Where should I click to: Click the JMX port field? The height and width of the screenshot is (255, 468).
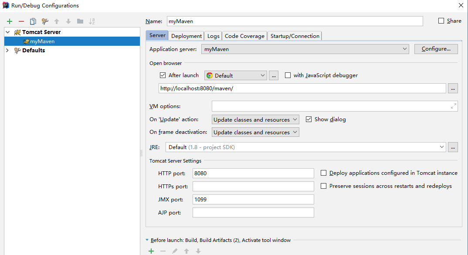click(x=253, y=200)
